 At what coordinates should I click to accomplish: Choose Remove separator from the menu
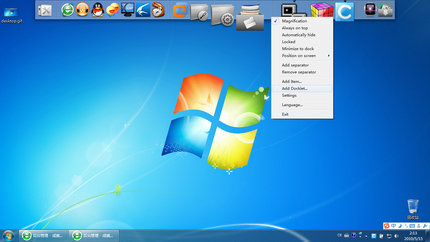coord(302,72)
